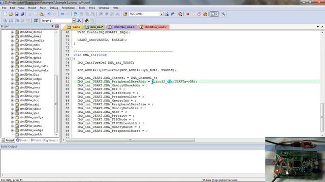Pin the Project panel
The height and width of the screenshot is (182, 325).
(x=52, y=26)
